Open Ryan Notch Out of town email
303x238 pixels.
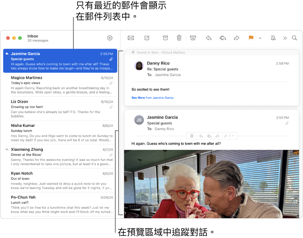(x=60, y=180)
